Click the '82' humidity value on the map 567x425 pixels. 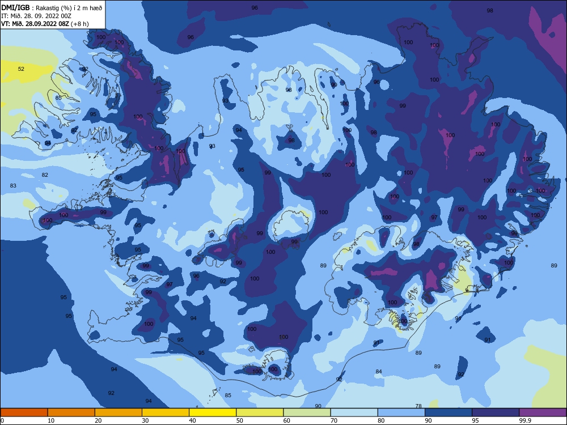45,175
